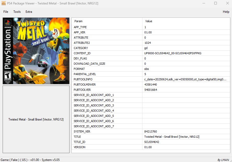Click the By LMAN credit in status bar
232x162 pixels.
tap(223, 160)
